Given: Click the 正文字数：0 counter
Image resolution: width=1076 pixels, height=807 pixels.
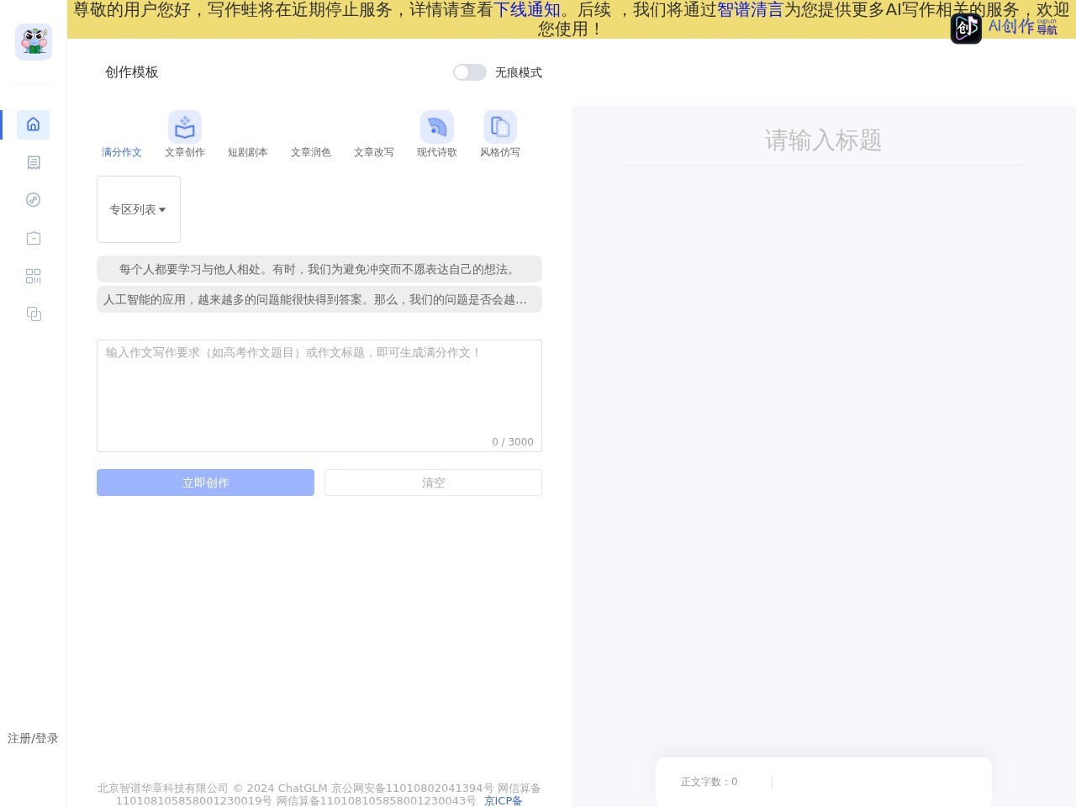Looking at the screenshot, I should [x=709, y=782].
